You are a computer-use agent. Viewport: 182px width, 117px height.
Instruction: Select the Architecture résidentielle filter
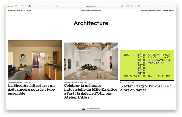point(93,108)
